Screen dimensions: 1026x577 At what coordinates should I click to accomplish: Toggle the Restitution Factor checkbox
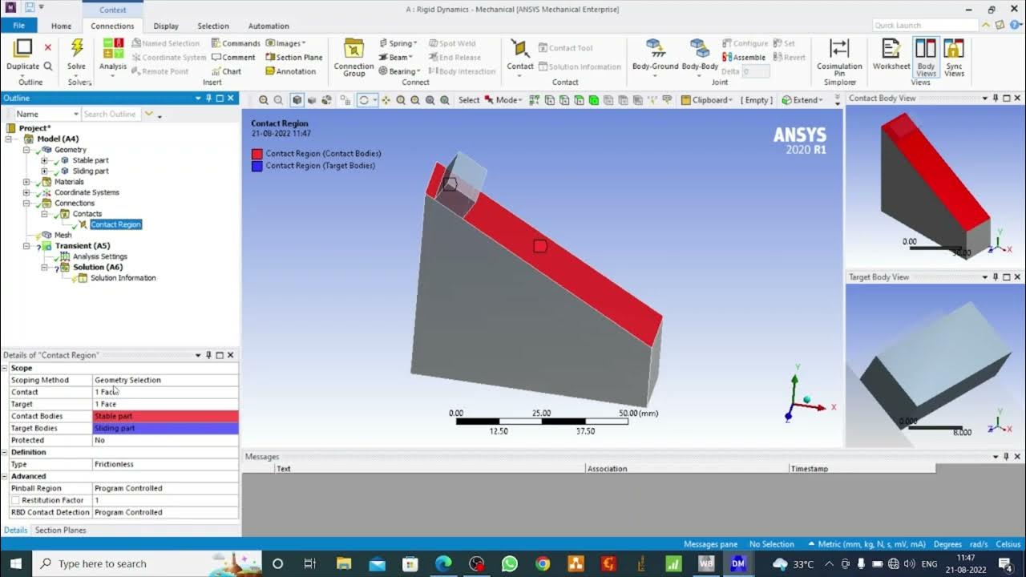pyautogui.click(x=15, y=500)
